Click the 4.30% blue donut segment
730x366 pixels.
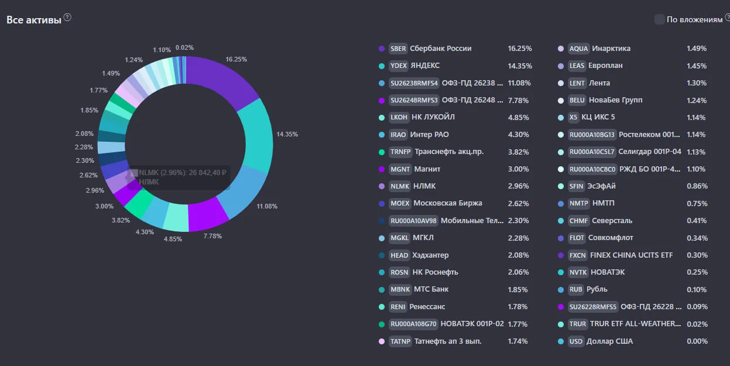click(155, 211)
